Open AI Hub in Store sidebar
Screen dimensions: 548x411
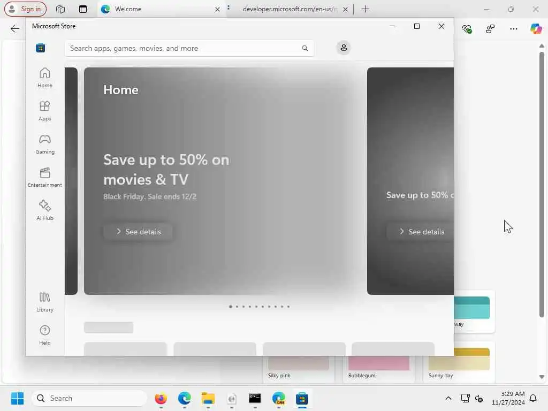45,210
